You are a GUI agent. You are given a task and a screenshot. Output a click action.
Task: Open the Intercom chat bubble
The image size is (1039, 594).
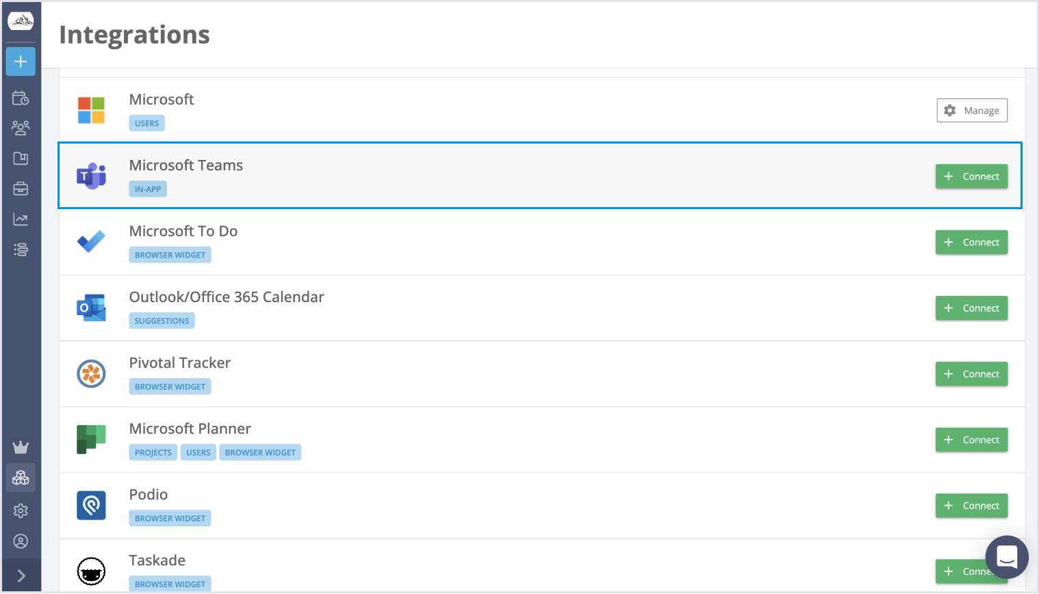[x=1006, y=557]
